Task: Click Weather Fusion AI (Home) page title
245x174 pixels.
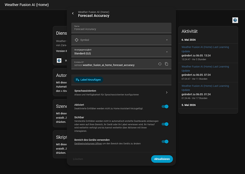Action: coord(27,5)
